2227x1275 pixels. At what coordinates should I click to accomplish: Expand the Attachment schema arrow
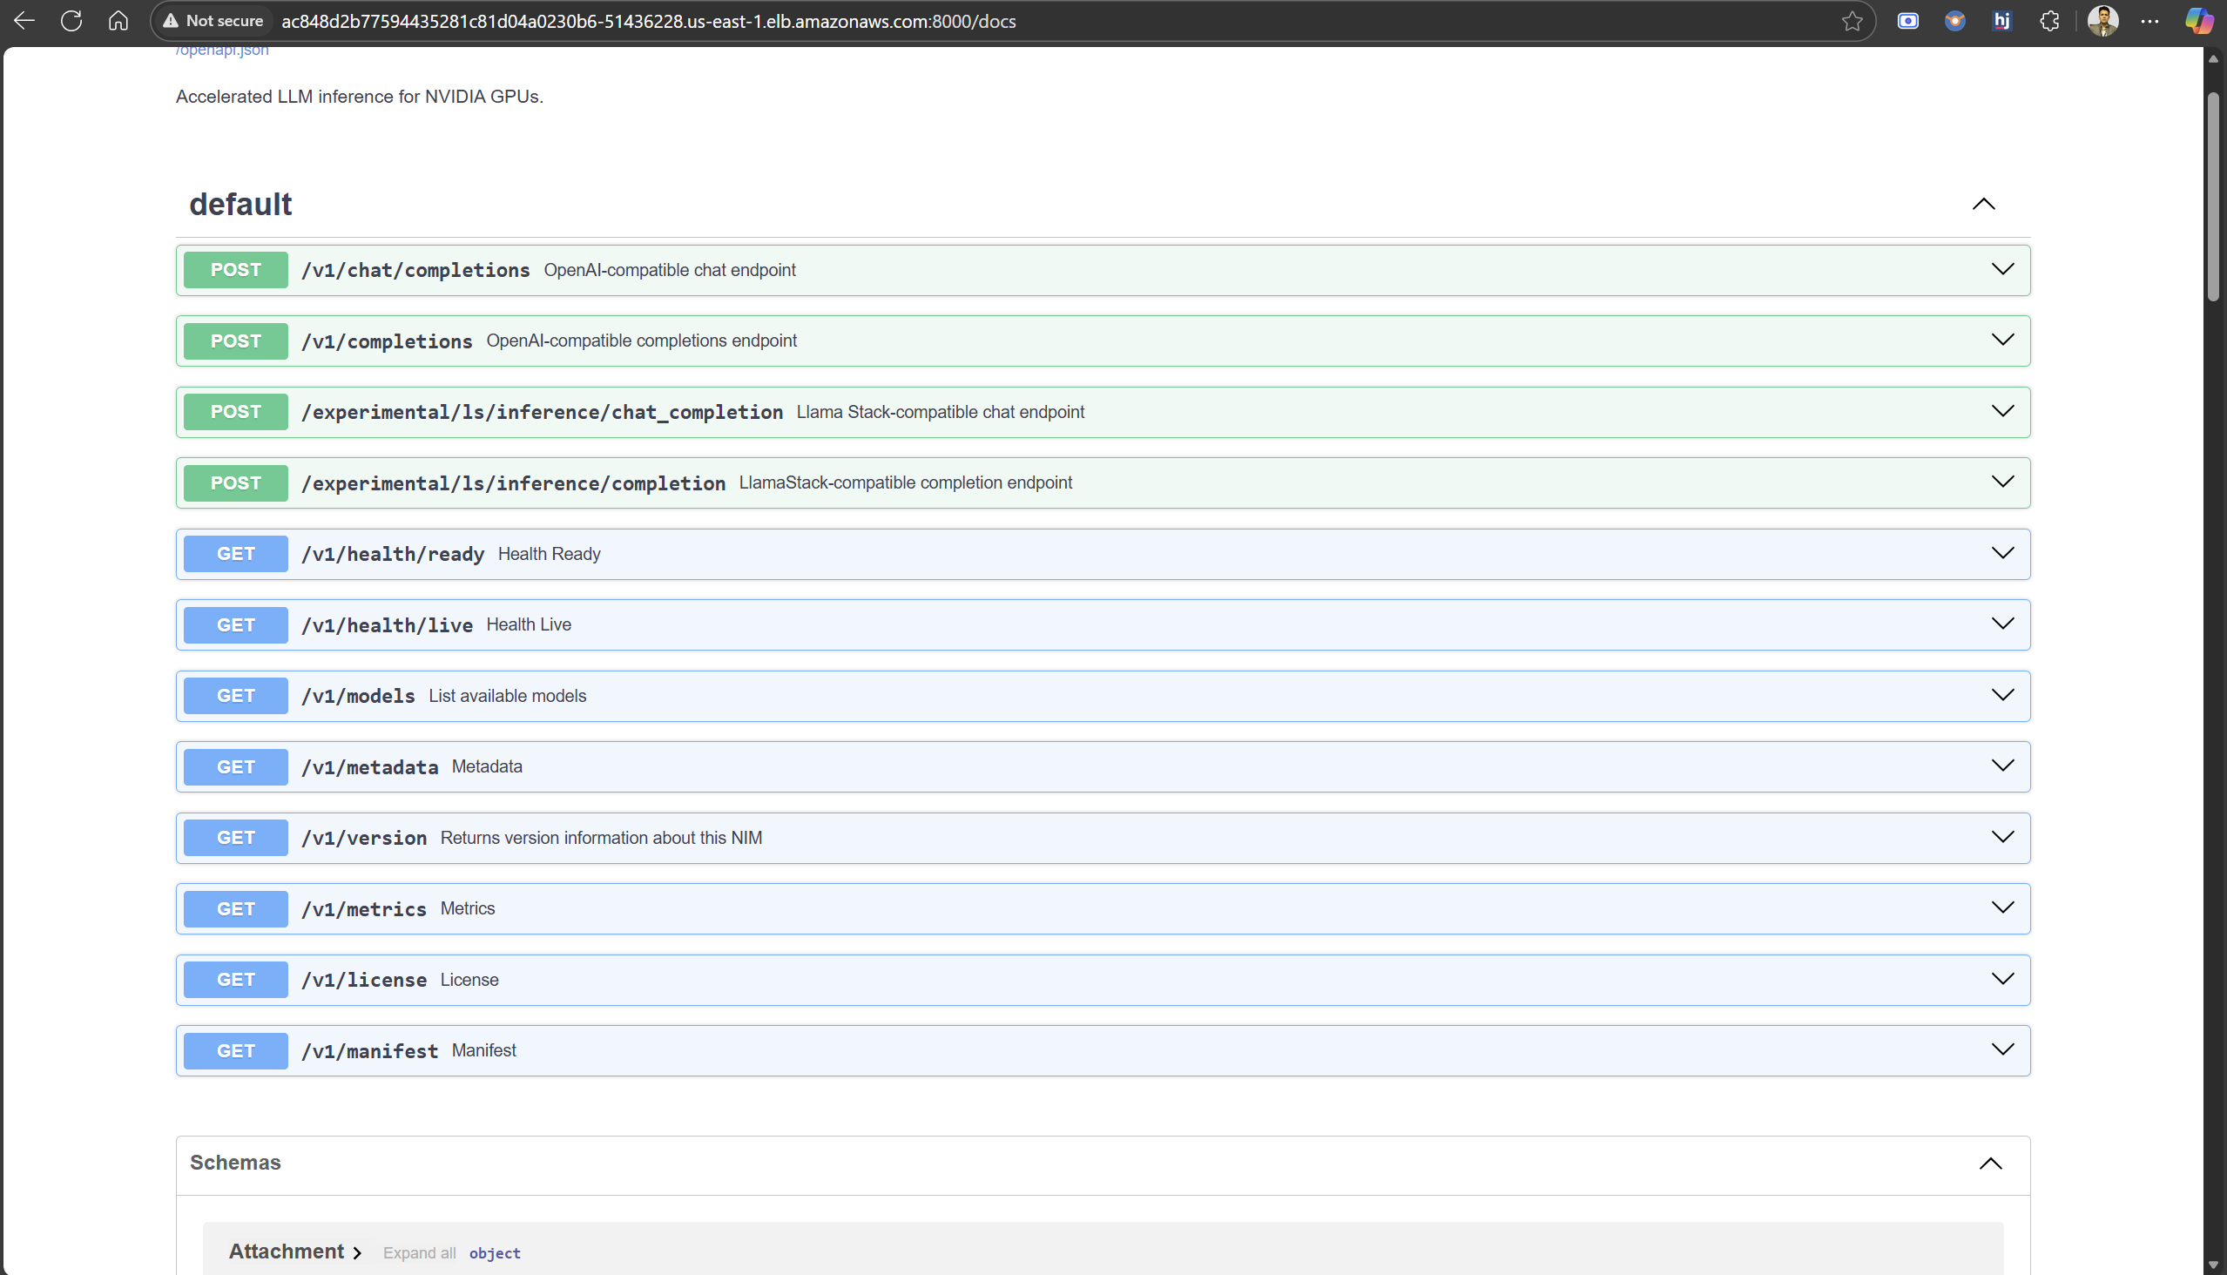point(357,1253)
